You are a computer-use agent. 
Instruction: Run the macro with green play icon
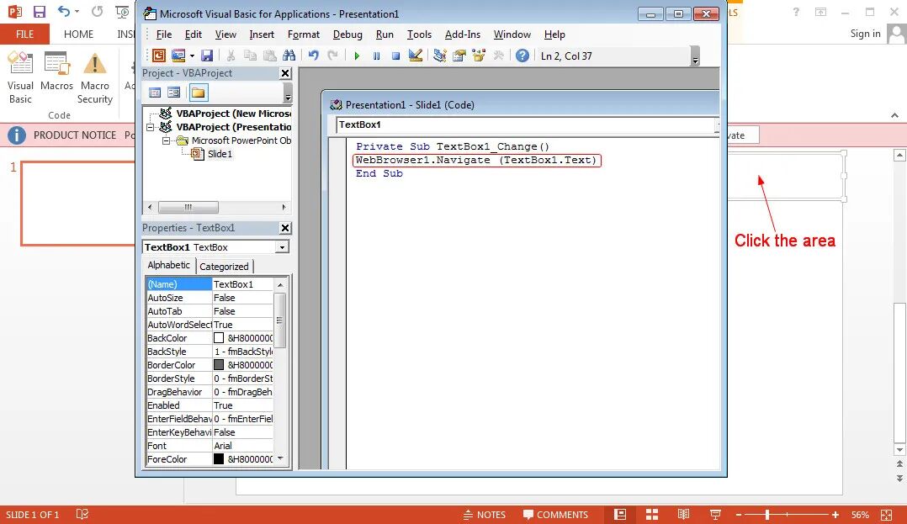click(357, 56)
